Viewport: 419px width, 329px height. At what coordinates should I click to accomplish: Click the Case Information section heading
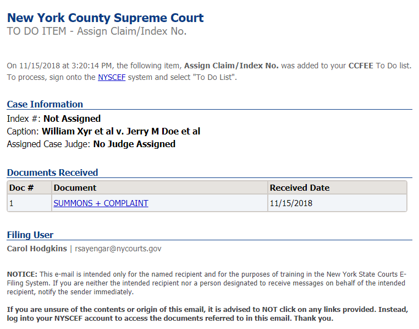[x=45, y=104]
